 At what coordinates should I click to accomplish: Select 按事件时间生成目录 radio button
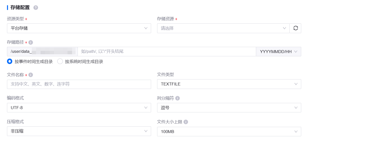[x=10, y=62]
